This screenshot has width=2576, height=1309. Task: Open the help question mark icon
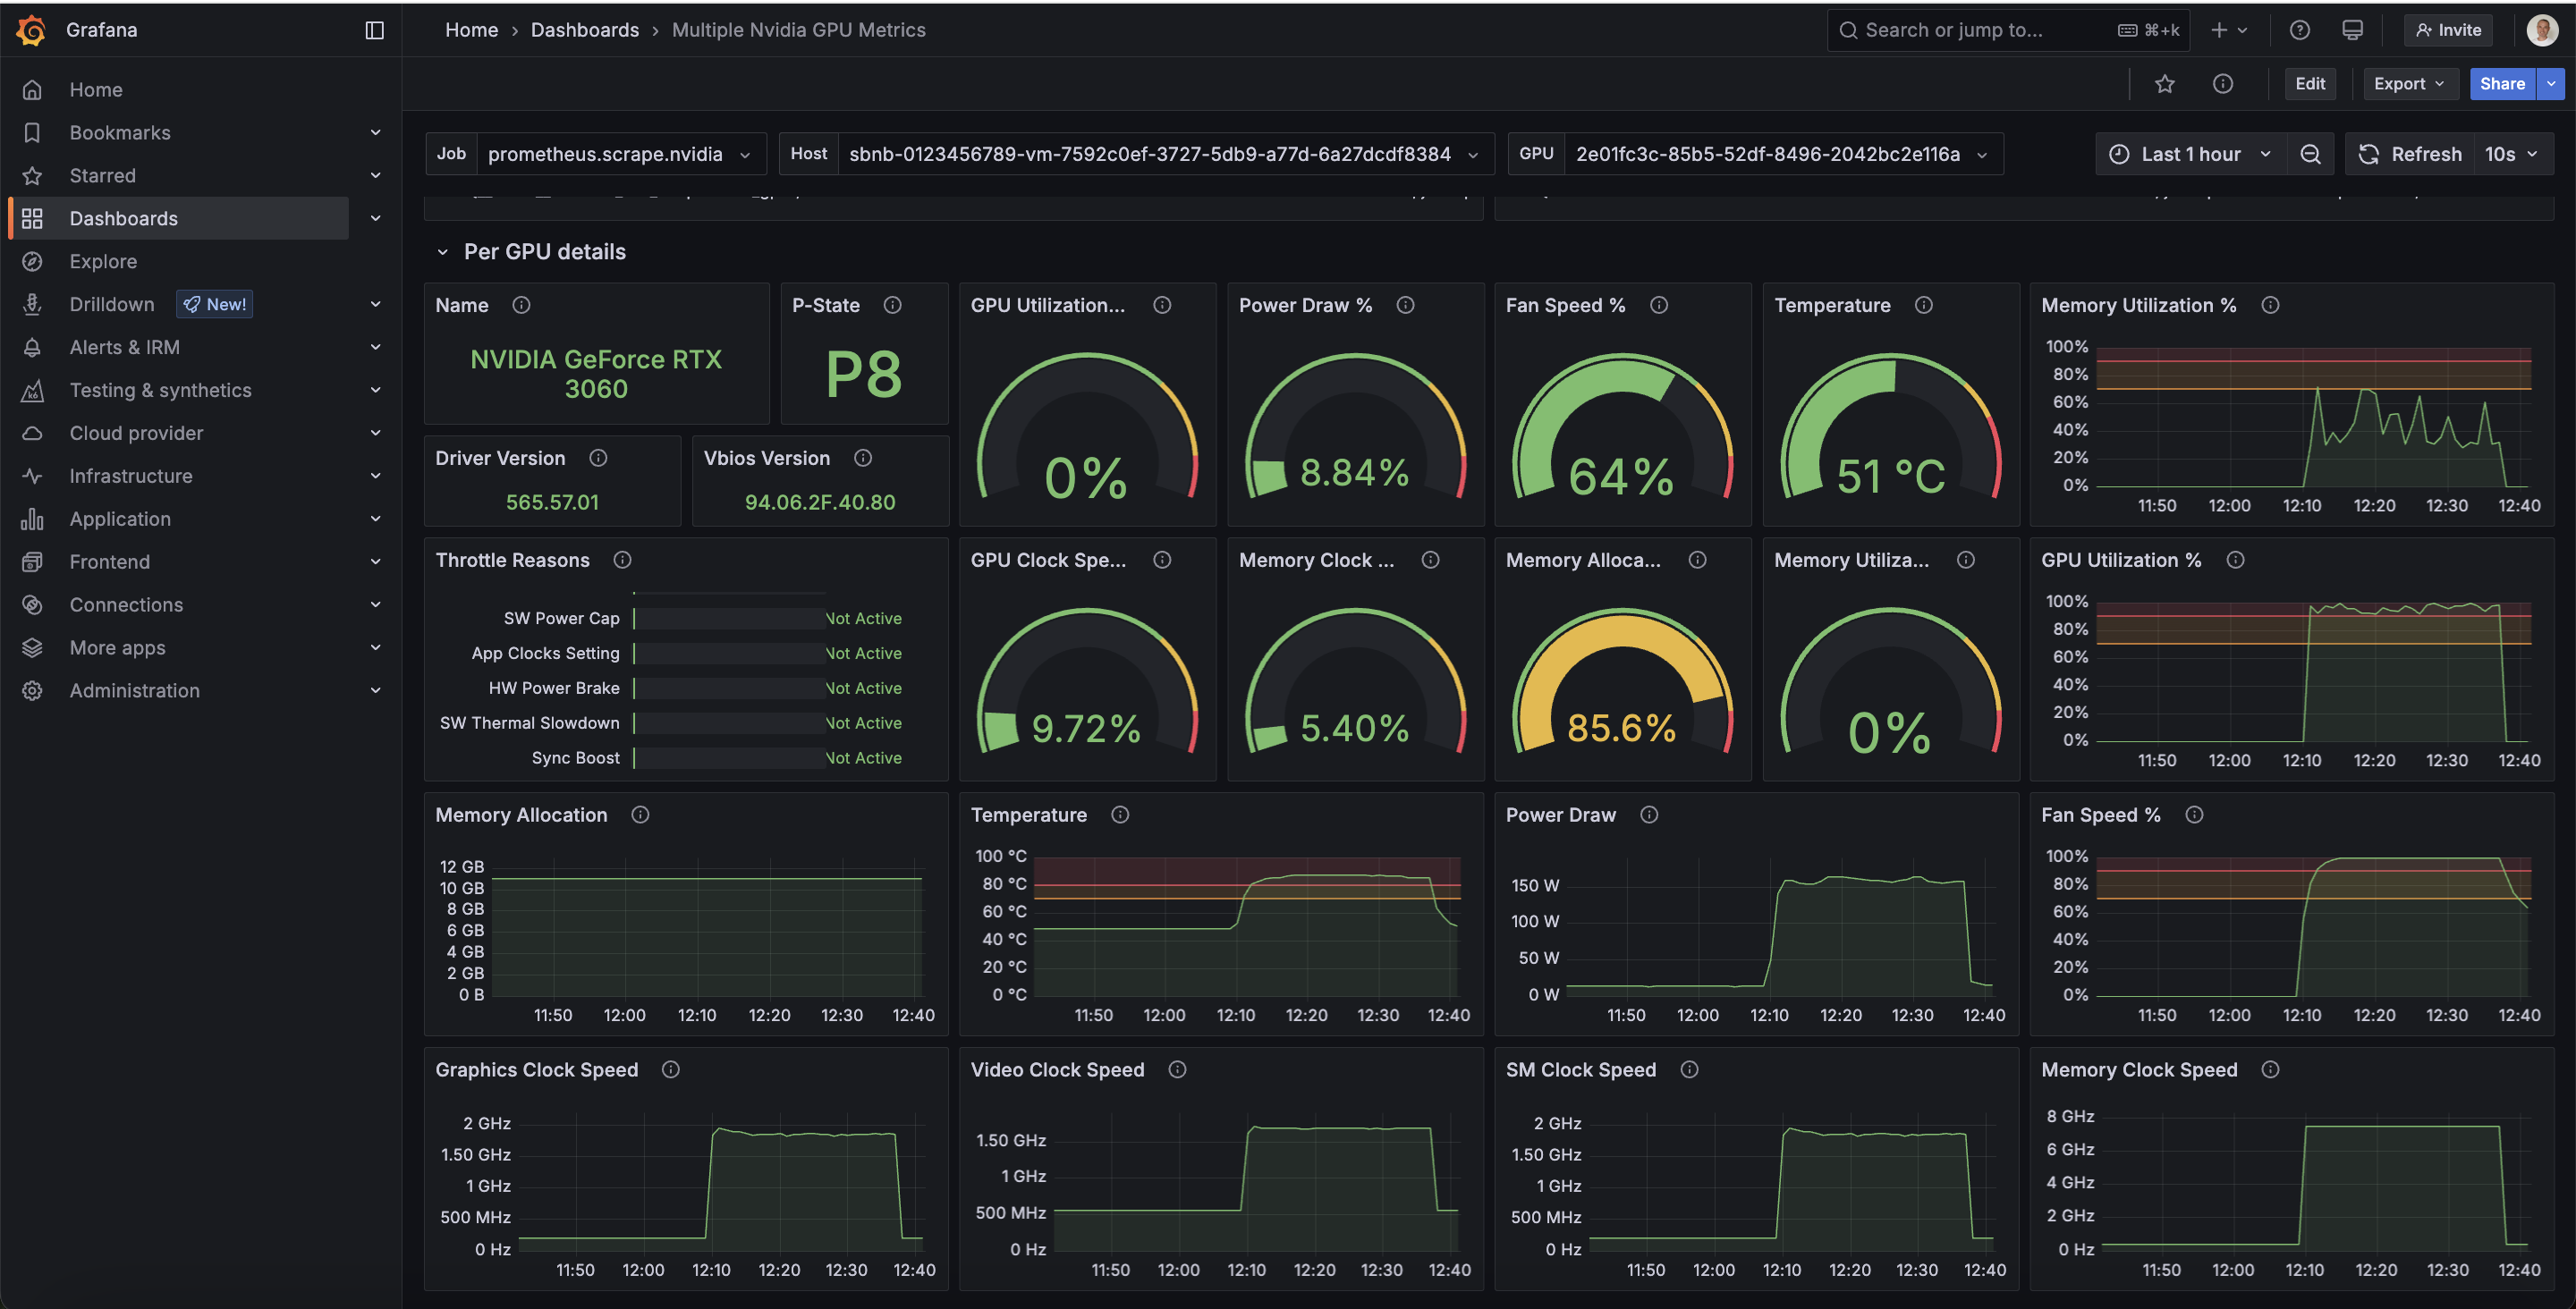[2299, 30]
